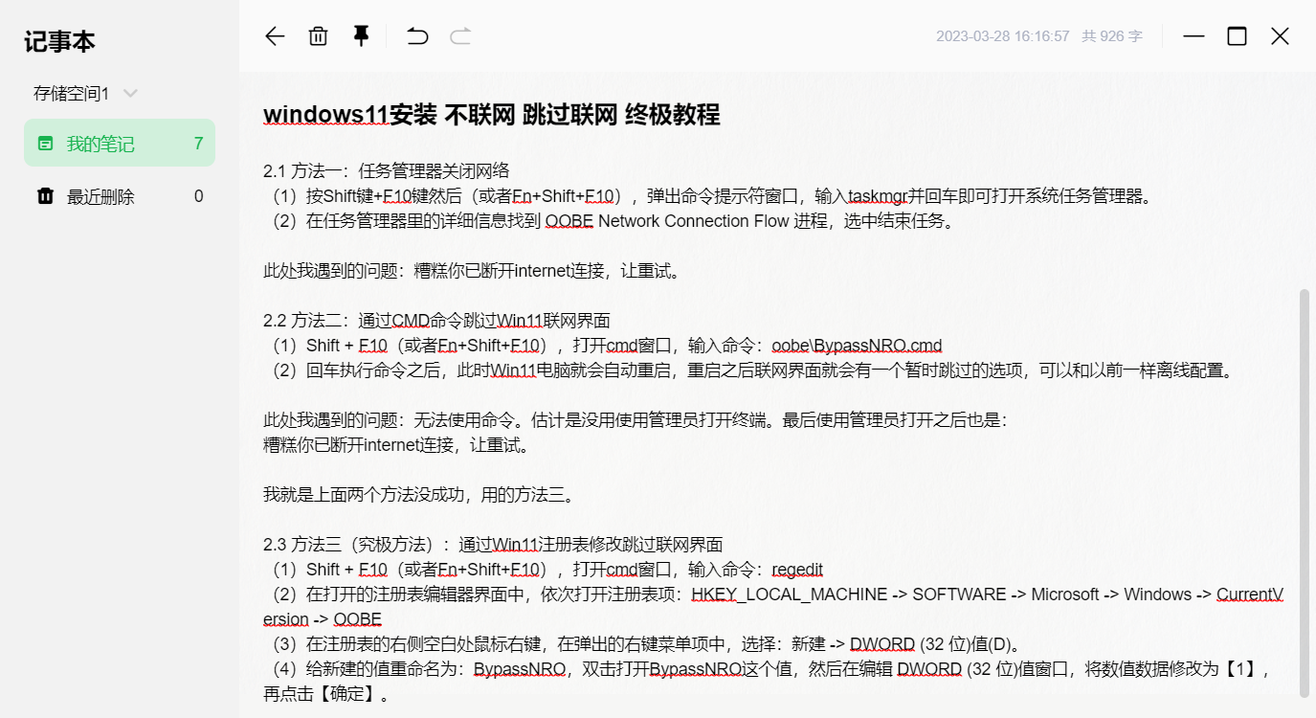
Task: Click the 记事本 app title
Action: tap(59, 41)
